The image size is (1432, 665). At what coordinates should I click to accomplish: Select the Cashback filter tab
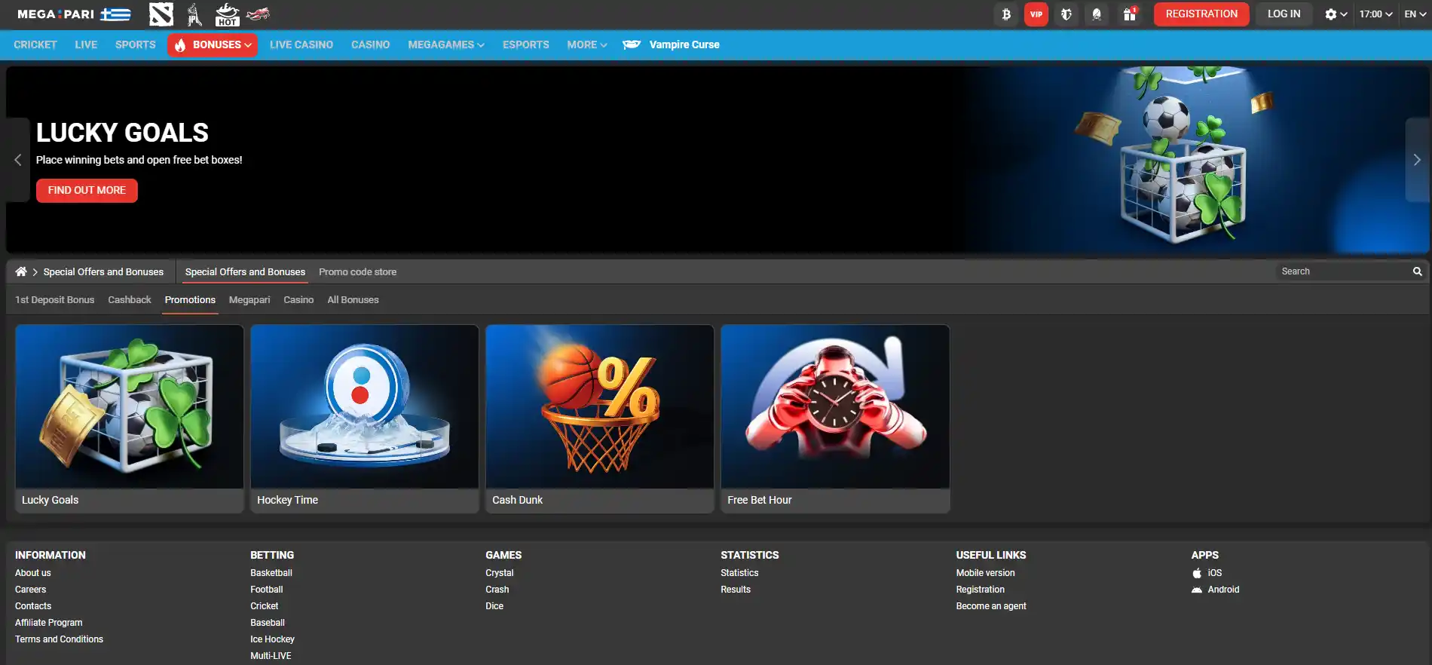[130, 299]
